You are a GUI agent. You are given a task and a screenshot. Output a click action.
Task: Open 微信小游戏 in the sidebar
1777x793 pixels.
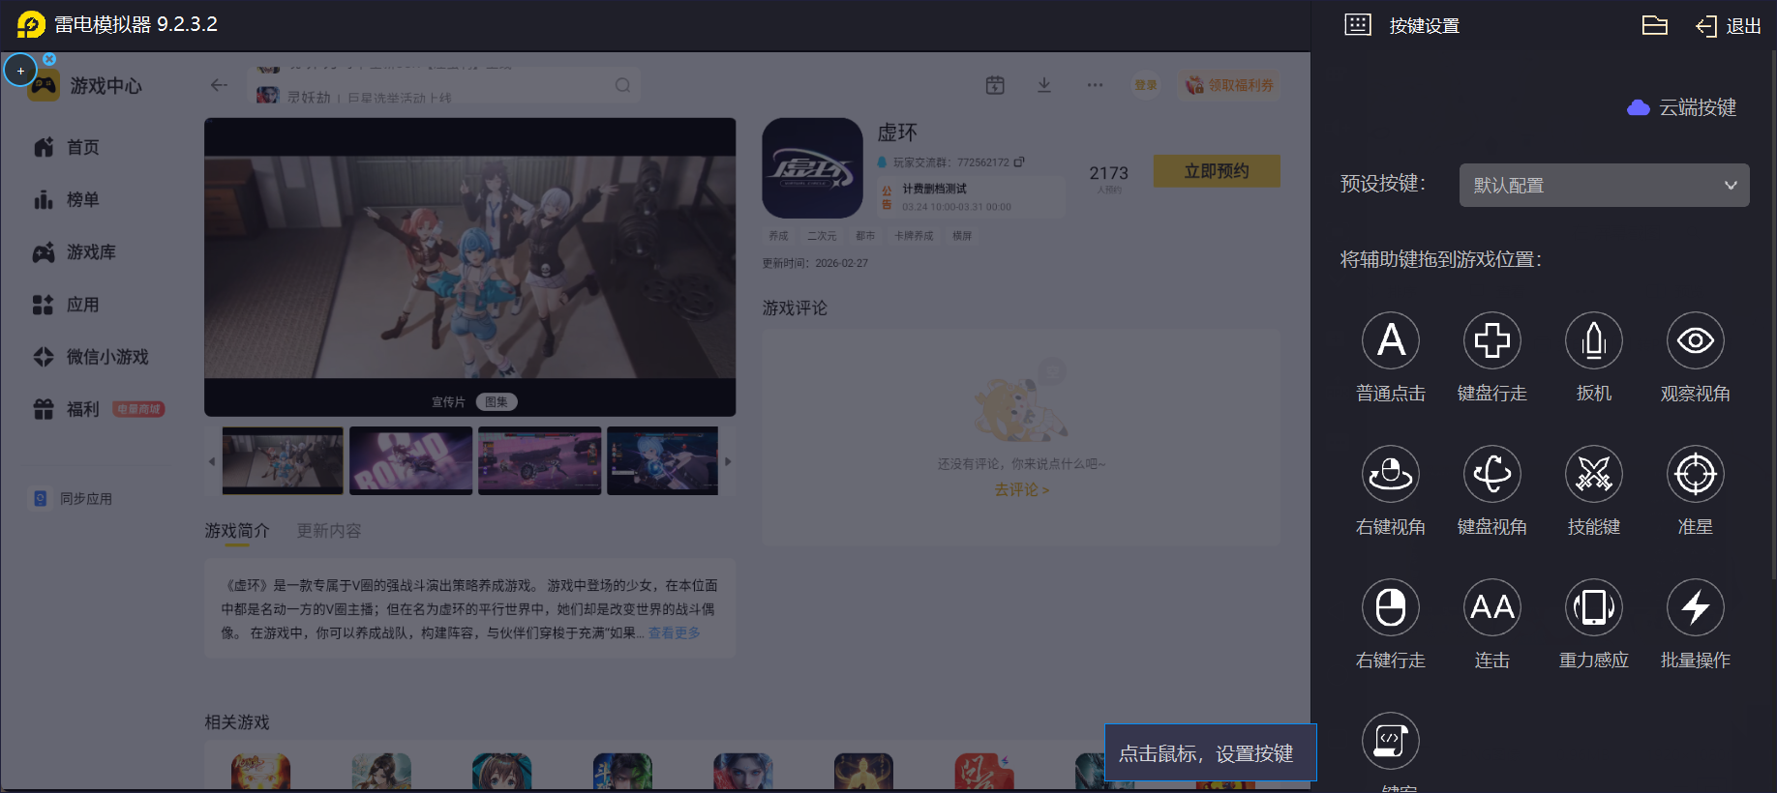click(91, 357)
